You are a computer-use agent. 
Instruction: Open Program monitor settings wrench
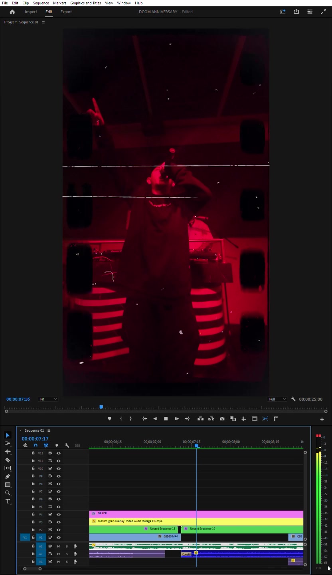click(293, 399)
